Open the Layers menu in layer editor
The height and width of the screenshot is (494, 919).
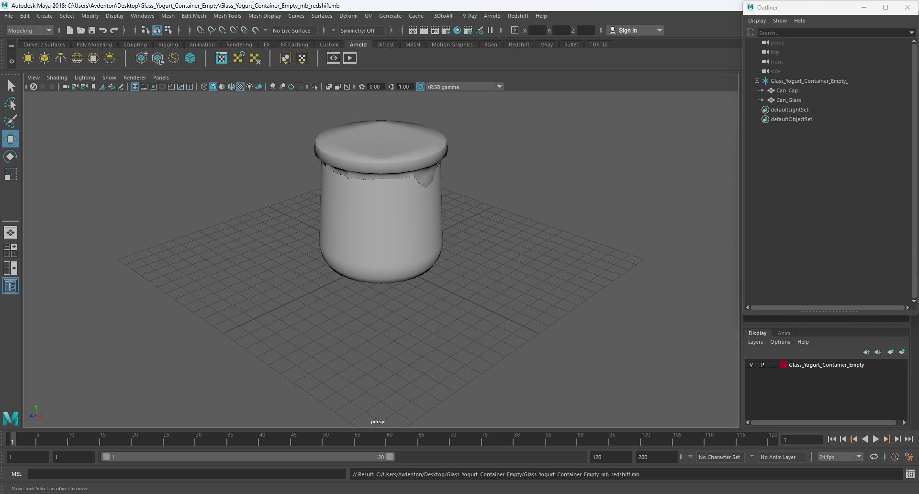755,342
